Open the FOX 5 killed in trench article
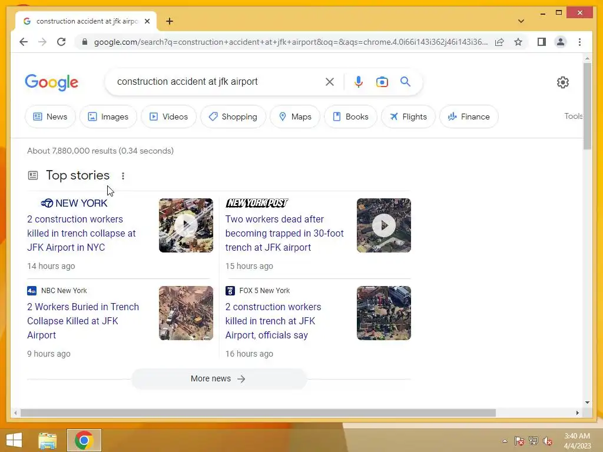This screenshot has height=452, width=603. pos(273,321)
